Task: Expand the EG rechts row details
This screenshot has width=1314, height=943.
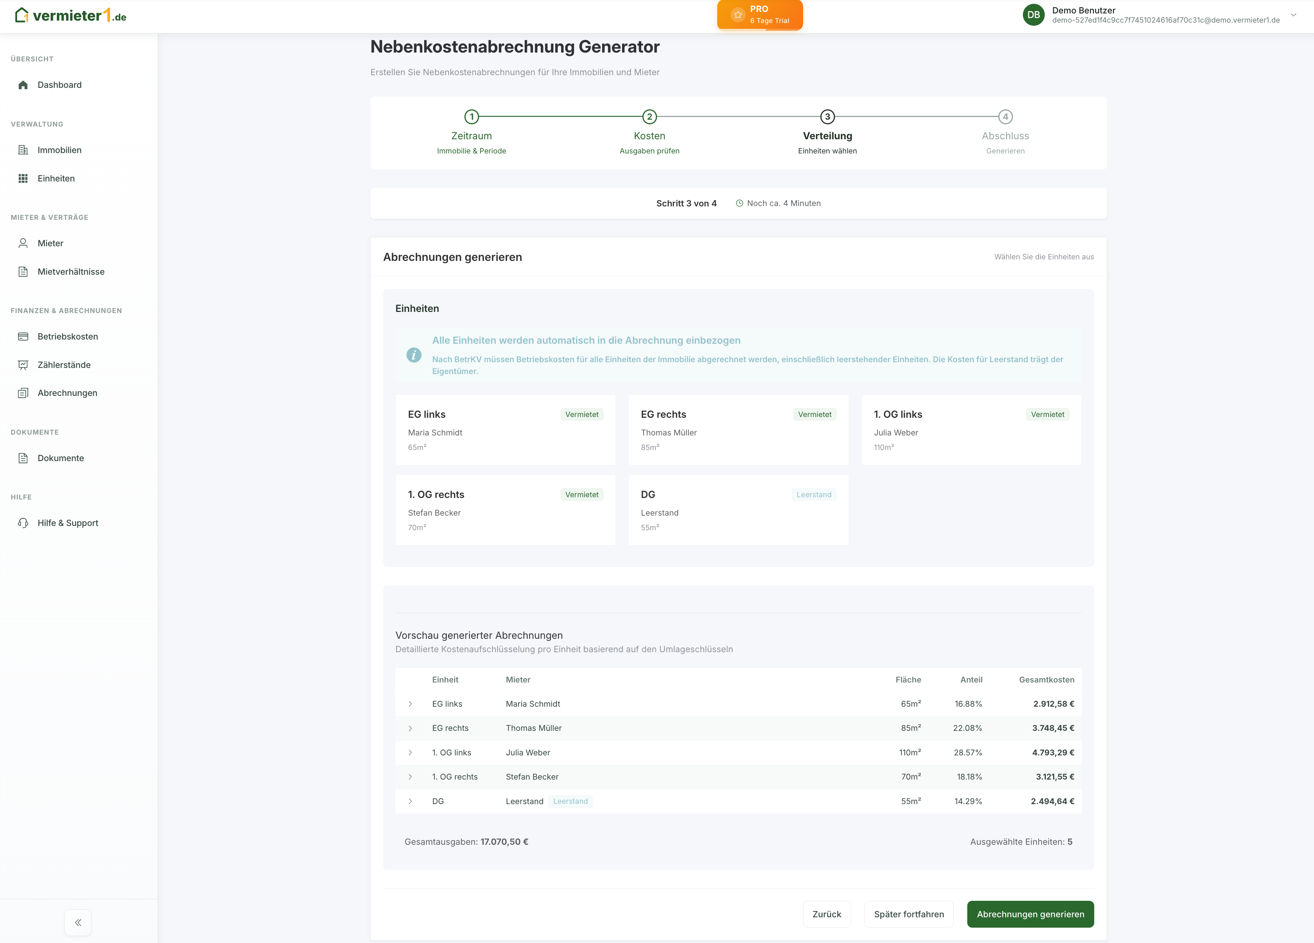Action: (410, 728)
